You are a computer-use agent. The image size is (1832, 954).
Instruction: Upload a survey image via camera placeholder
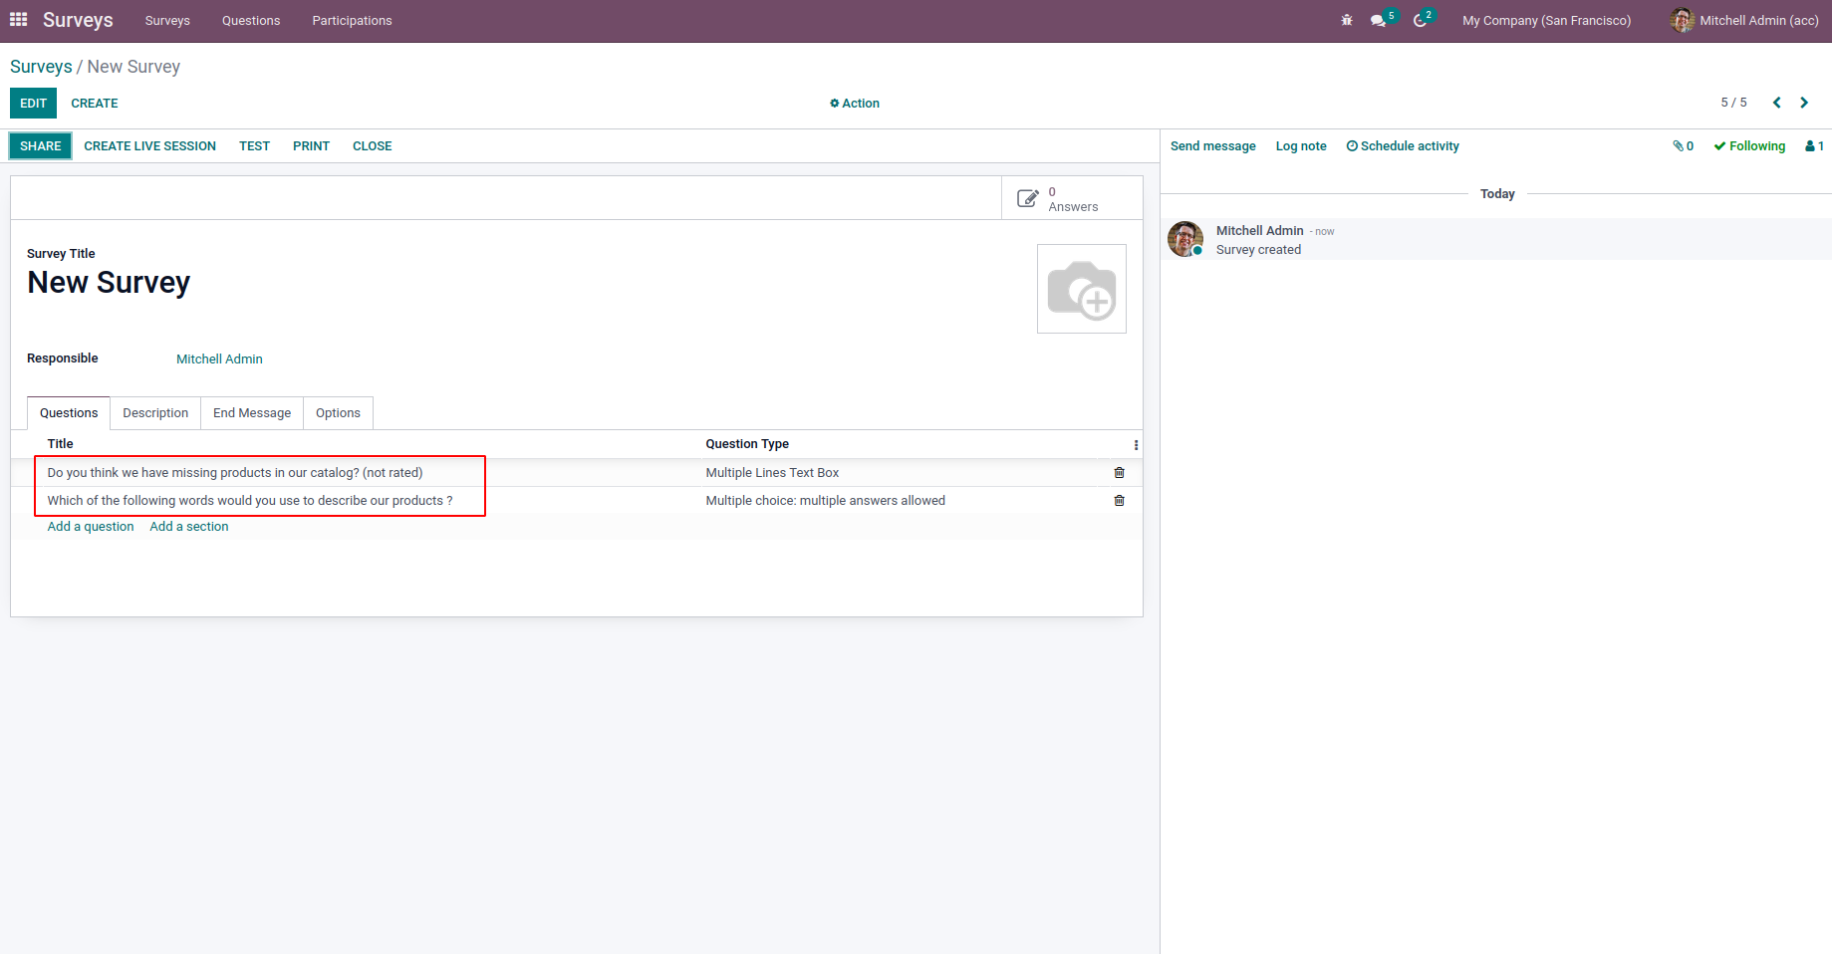coord(1082,289)
